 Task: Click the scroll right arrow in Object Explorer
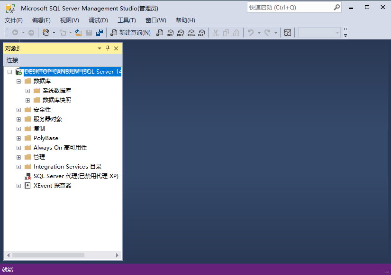[x=117, y=255]
